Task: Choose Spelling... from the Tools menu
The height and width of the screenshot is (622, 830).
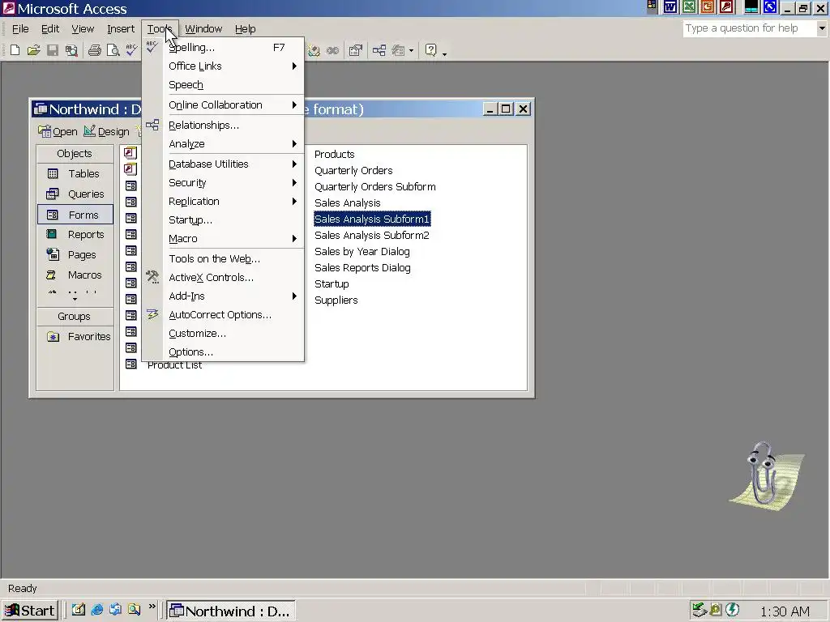Action: point(223,48)
